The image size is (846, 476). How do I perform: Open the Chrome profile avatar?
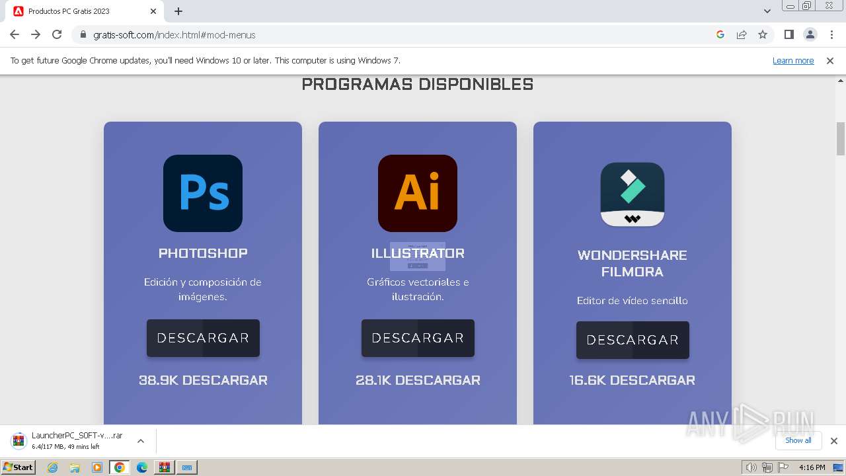(x=810, y=34)
